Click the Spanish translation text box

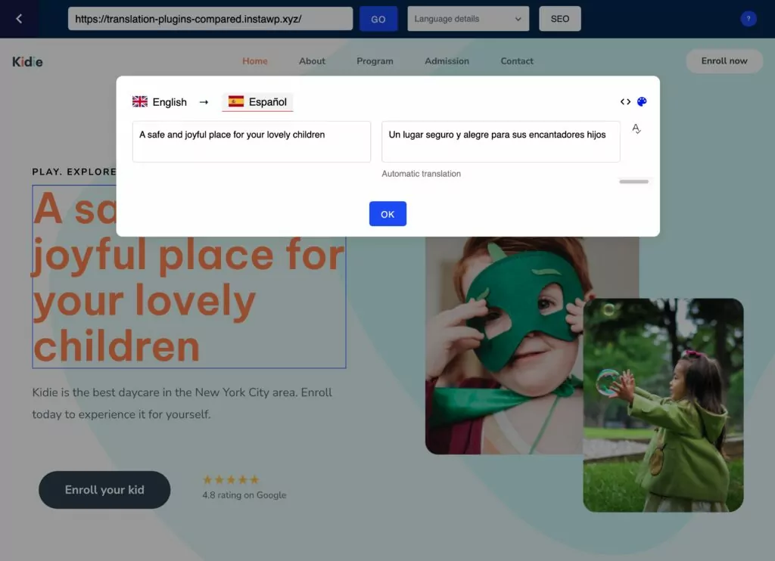[x=501, y=141]
